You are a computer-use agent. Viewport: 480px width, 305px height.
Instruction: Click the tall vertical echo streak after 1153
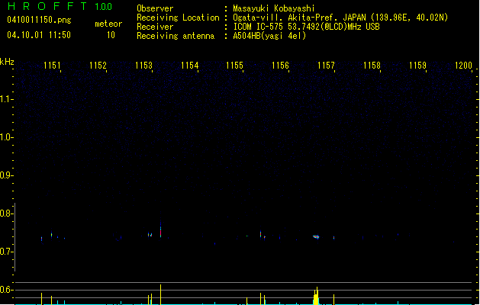tap(160, 228)
